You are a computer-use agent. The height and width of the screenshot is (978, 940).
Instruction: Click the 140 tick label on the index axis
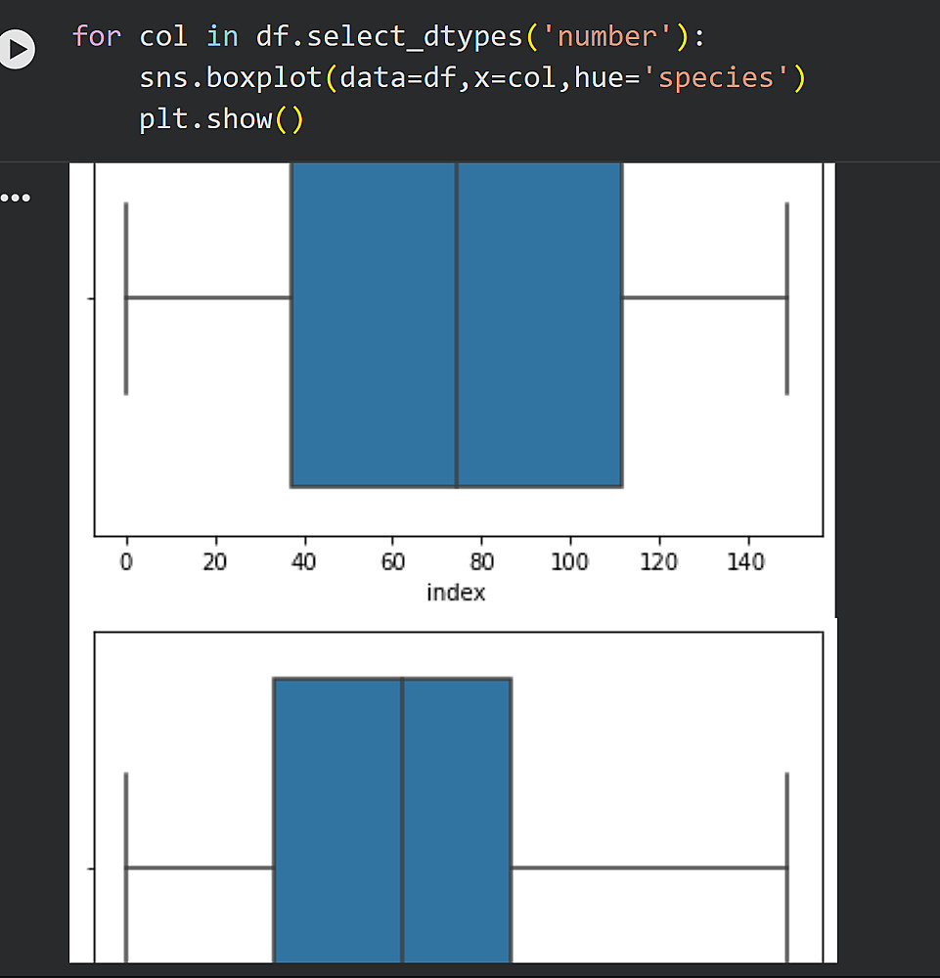748,562
